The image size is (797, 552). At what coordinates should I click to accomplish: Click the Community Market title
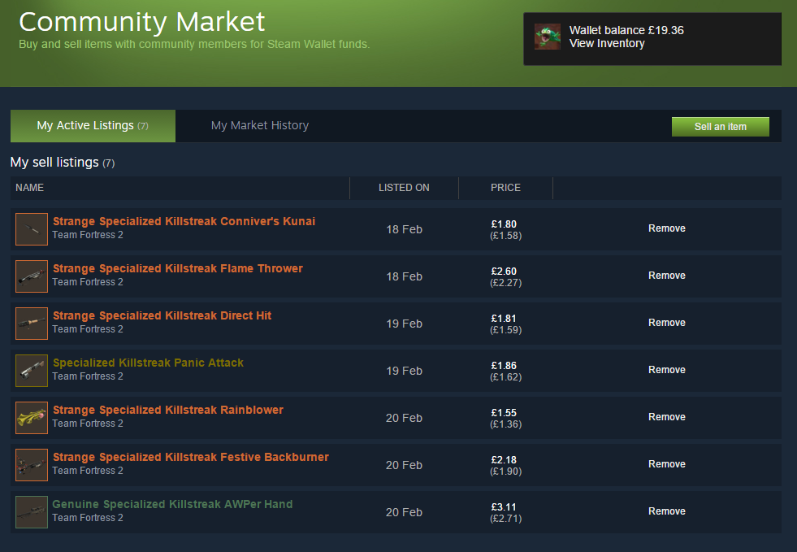[x=142, y=22]
